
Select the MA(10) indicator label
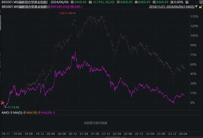(33, 112)
